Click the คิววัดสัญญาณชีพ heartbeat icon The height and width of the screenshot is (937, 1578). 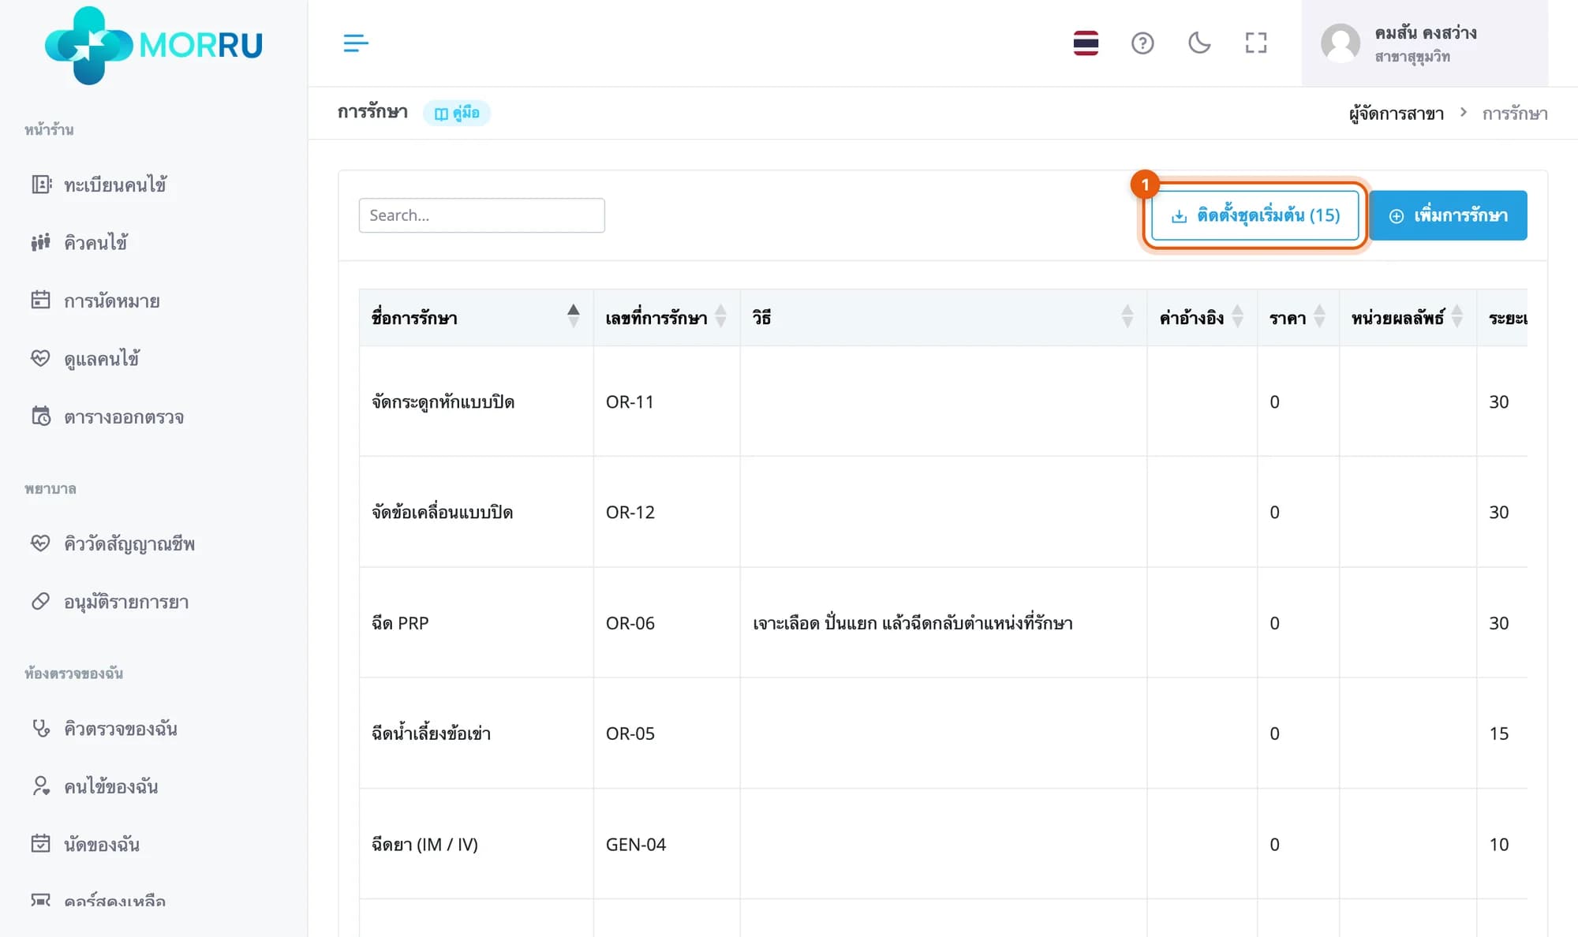41,543
